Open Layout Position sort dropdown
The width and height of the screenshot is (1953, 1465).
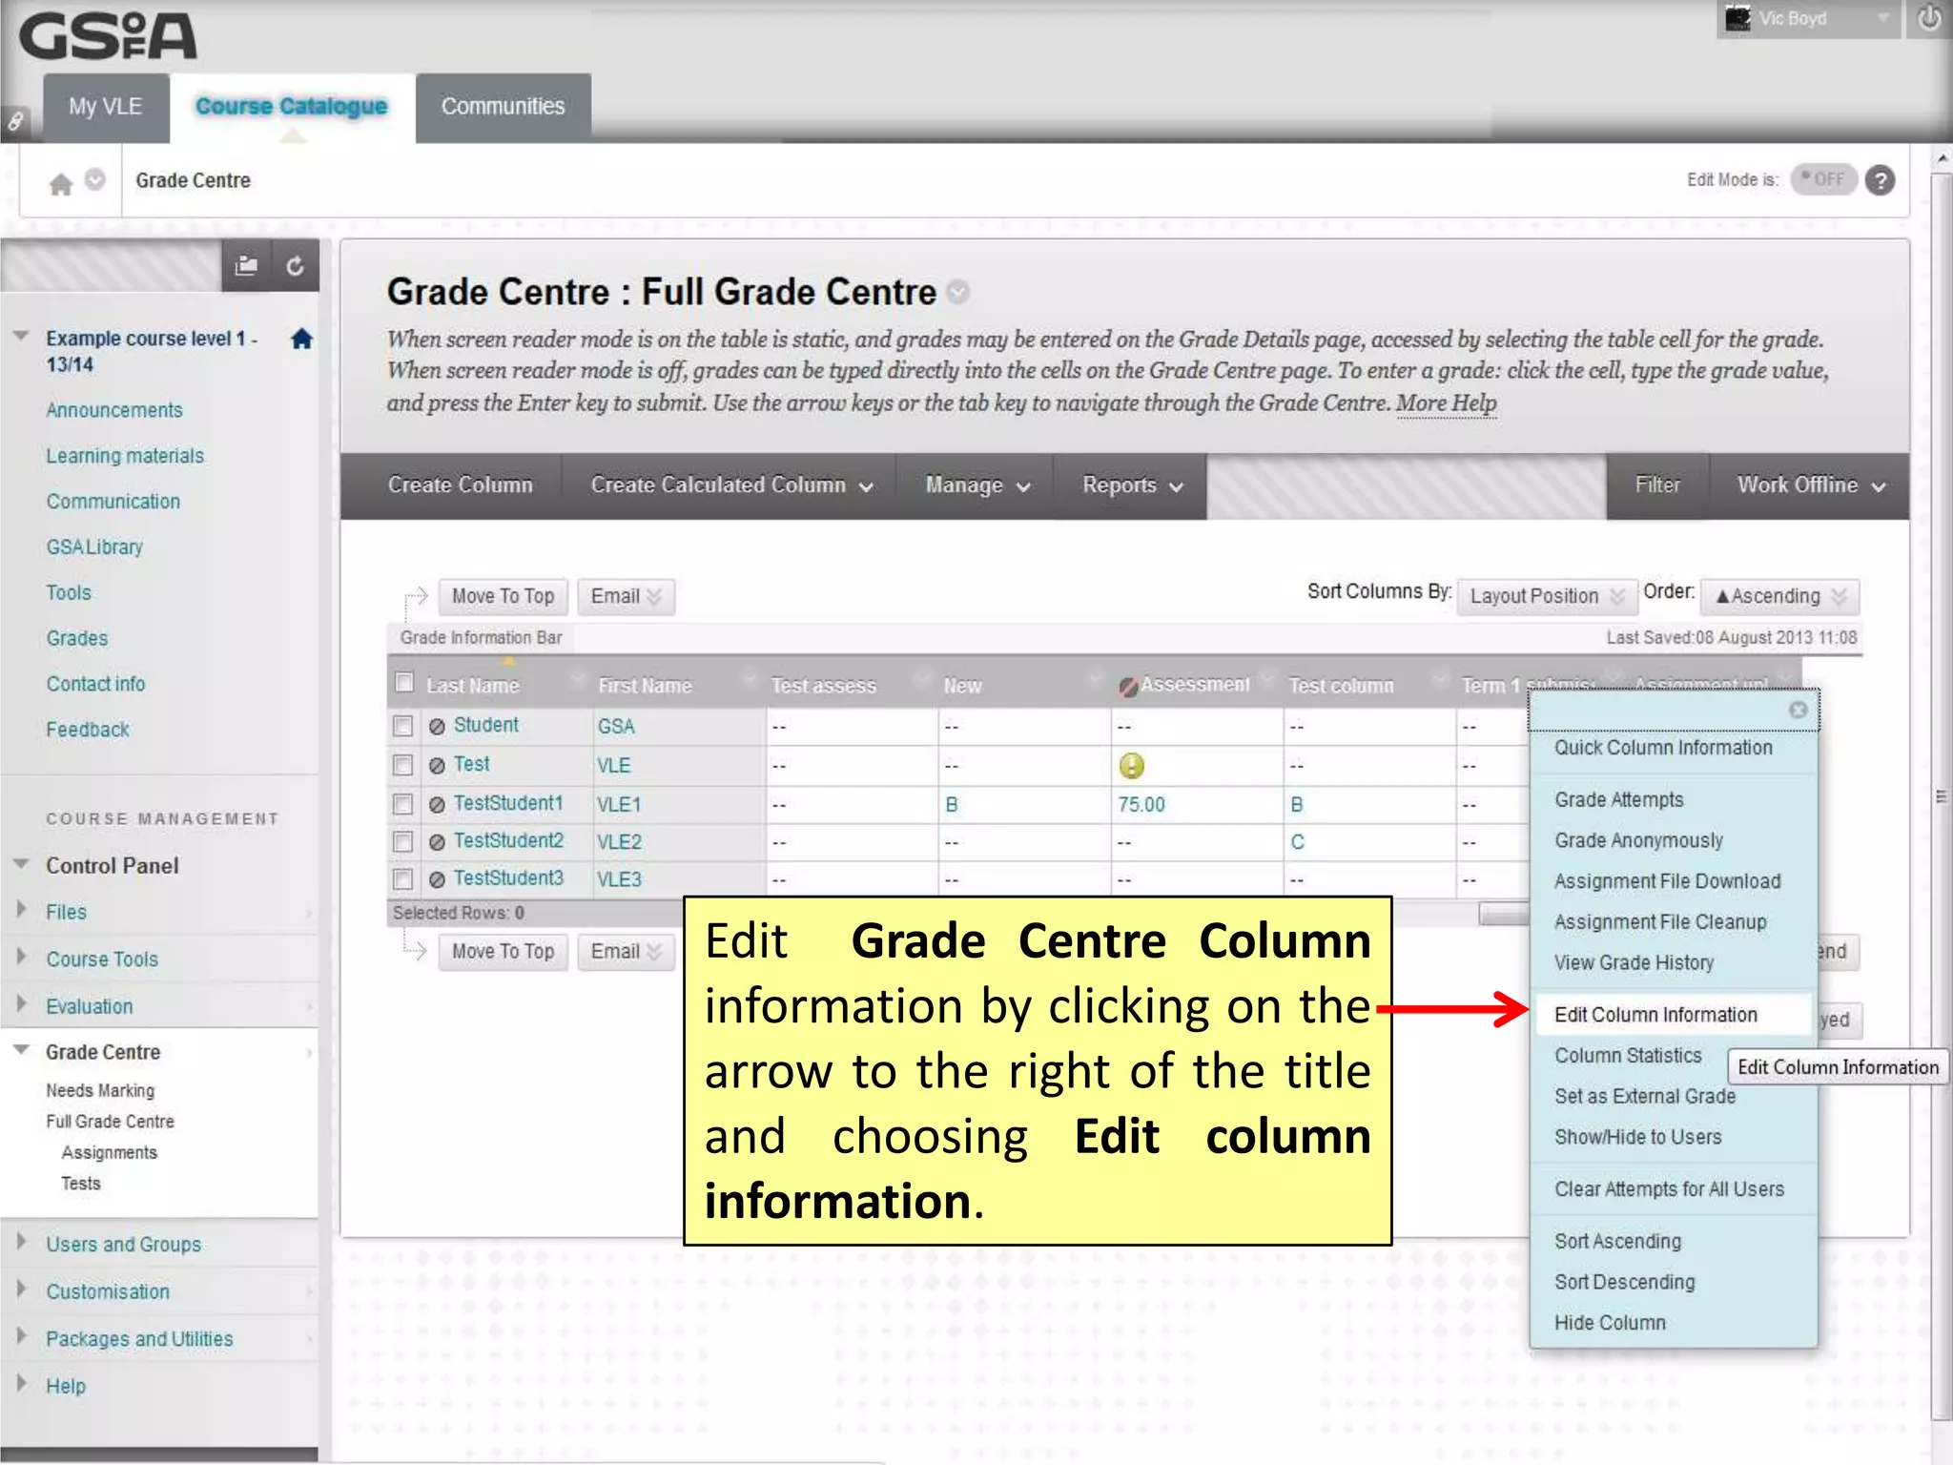[1547, 596]
